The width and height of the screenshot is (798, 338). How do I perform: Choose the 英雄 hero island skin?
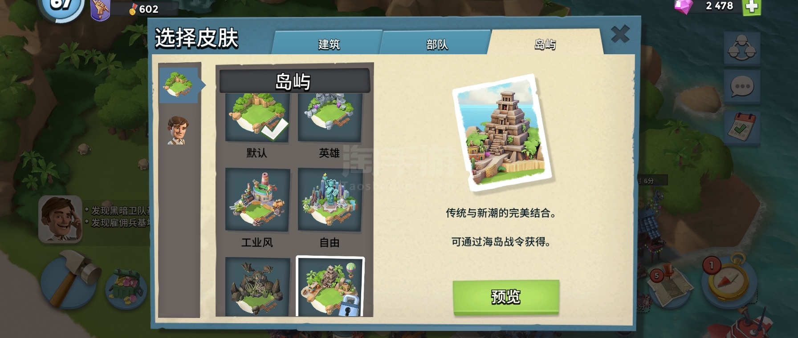pyautogui.click(x=330, y=117)
